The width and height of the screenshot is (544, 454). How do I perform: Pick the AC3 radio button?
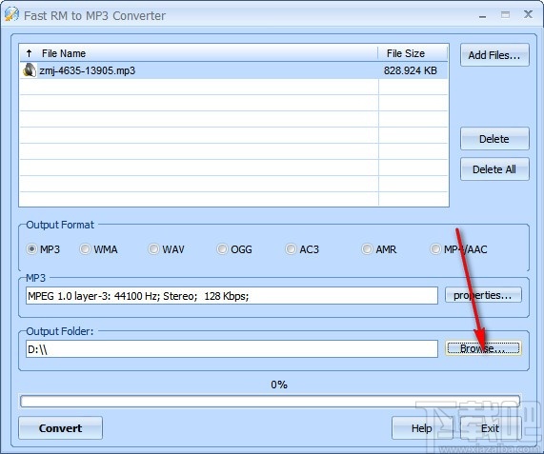(x=291, y=248)
